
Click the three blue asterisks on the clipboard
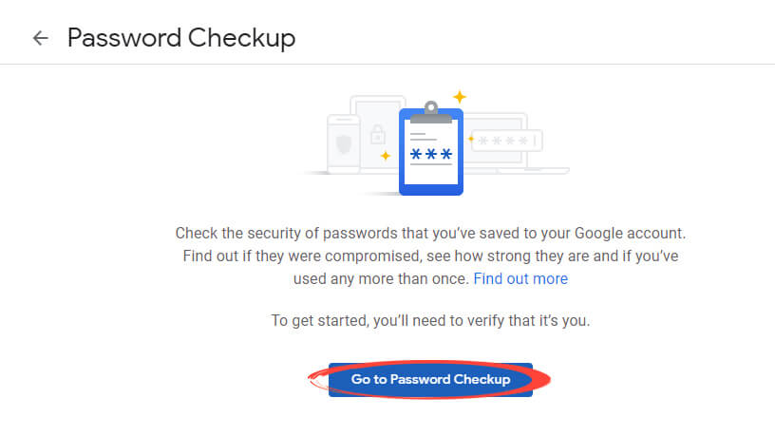click(431, 154)
